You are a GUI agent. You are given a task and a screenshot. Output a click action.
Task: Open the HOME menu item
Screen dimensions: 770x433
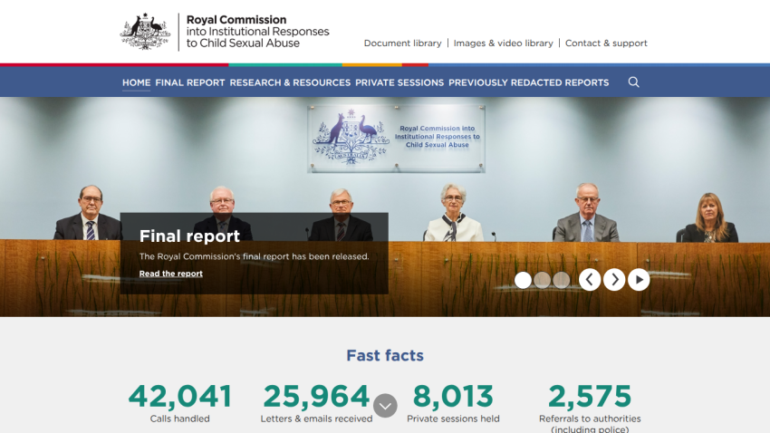[137, 82]
